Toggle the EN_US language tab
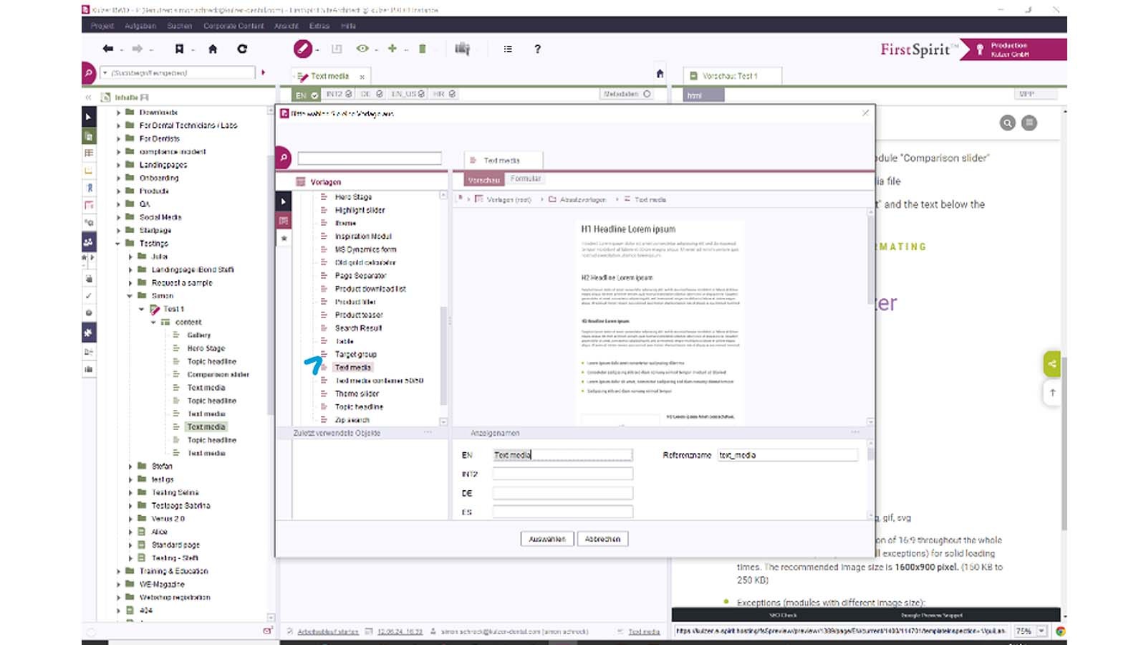This screenshot has height=645, width=1146. [408, 94]
